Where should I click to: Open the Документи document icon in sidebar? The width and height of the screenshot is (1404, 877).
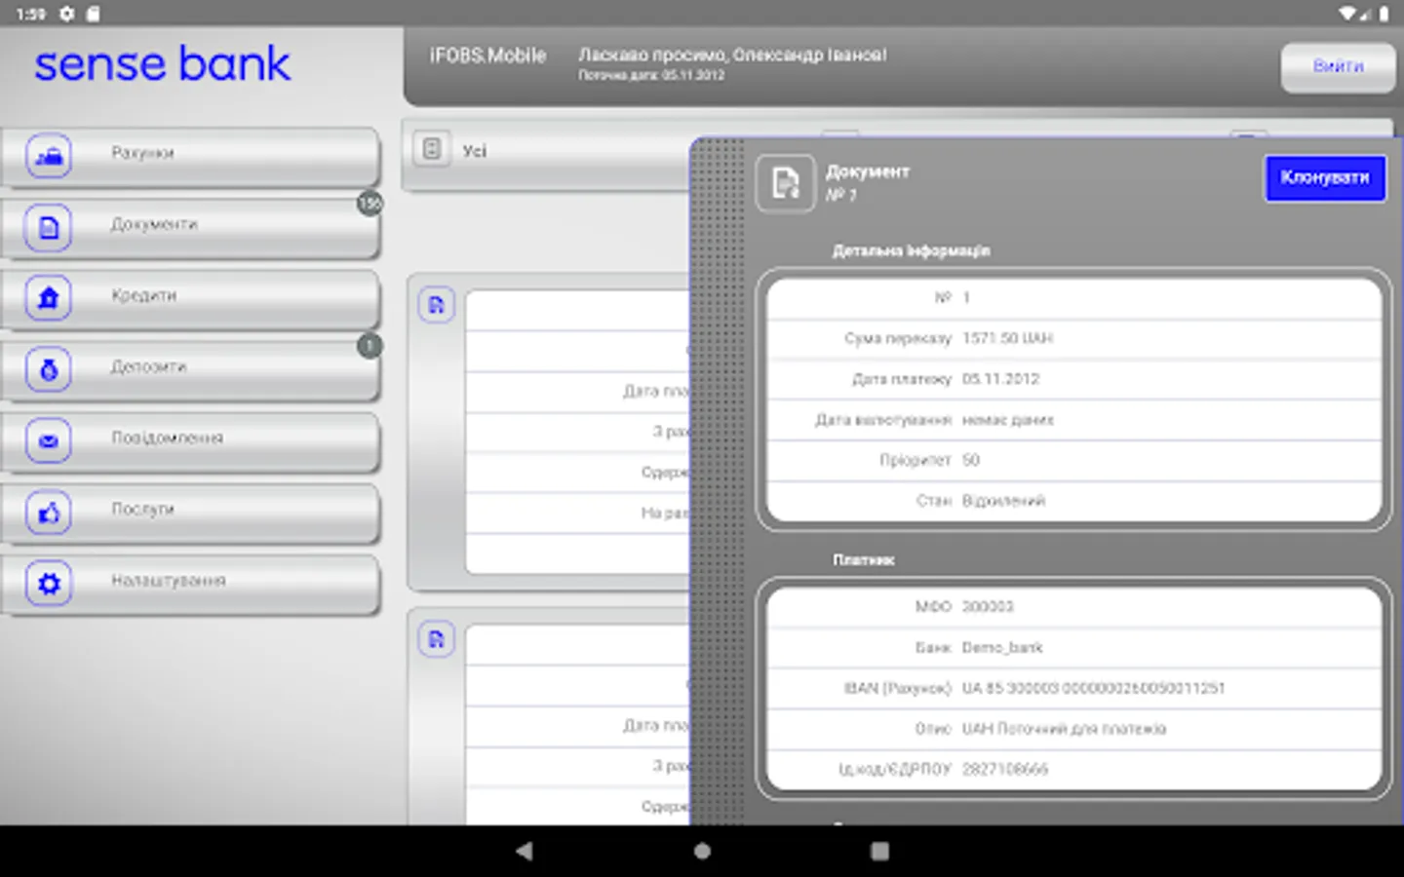click(49, 227)
